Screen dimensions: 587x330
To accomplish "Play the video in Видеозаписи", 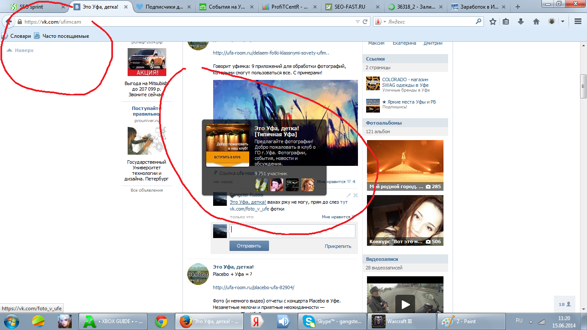I will [405, 305].
